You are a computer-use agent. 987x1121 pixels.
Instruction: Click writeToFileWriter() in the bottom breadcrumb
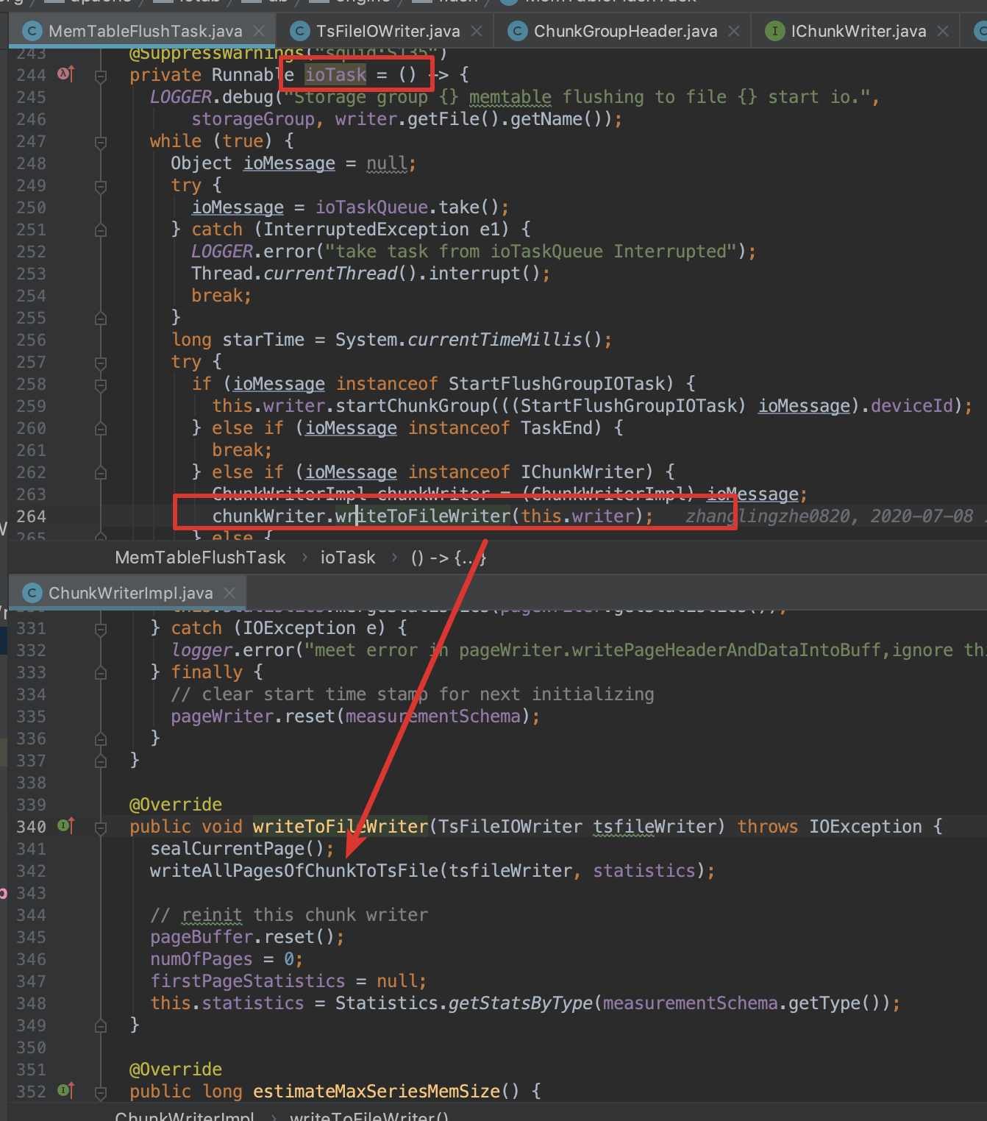coord(369,1116)
